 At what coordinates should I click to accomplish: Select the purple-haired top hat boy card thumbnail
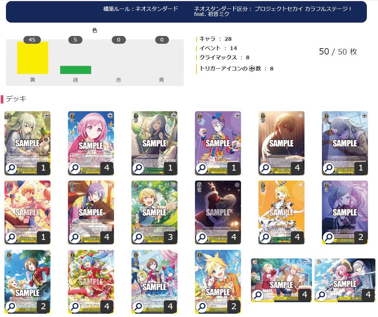(x=218, y=143)
